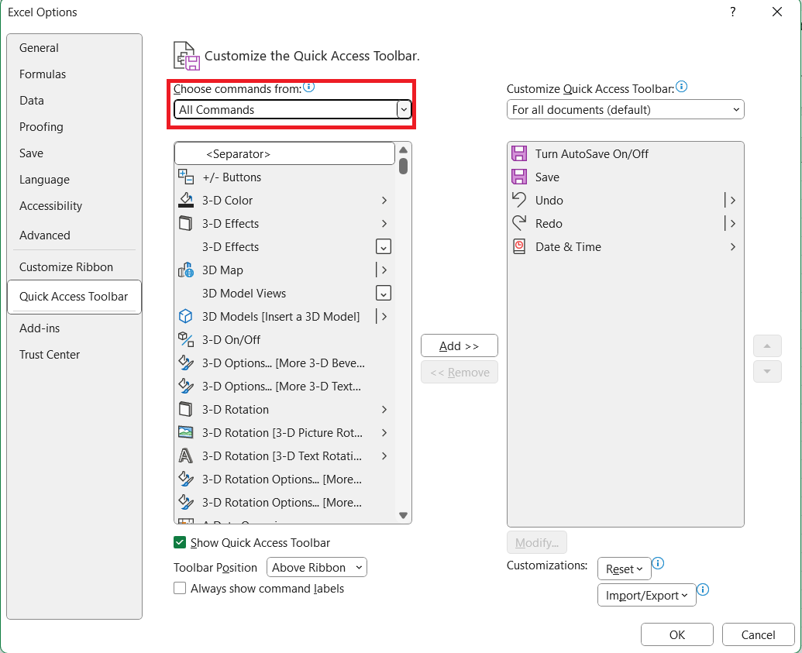The height and width of the screenshot is (653, 802).
Task: Expand the Date & Time arrow
Action: (x=733, y=246)
